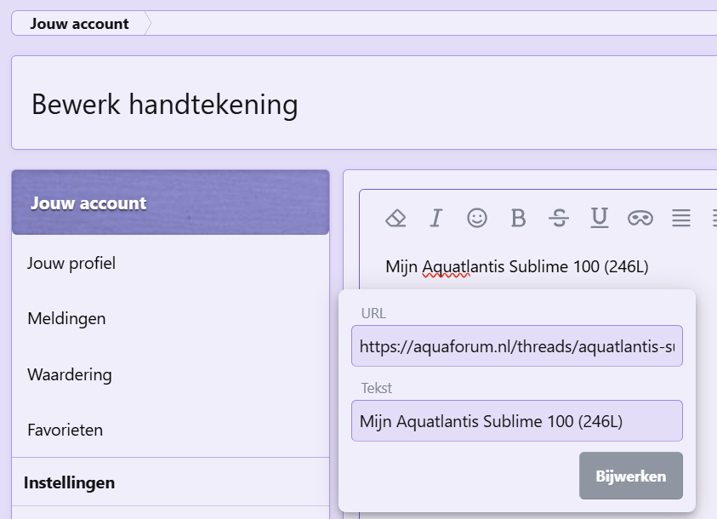Viewport: 717px width, 519px height.
Task: Open the Jouw account breadcrumb
Action: 80,23
